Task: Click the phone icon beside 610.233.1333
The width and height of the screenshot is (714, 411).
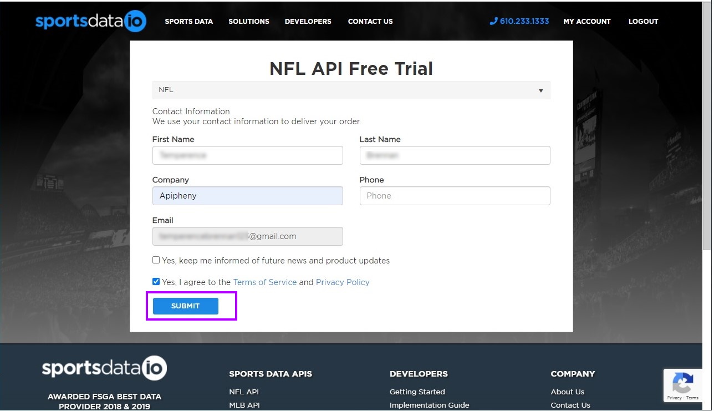Action: coord(493,21)
